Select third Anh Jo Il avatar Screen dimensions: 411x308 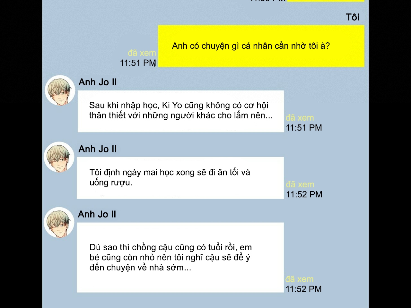59,223
